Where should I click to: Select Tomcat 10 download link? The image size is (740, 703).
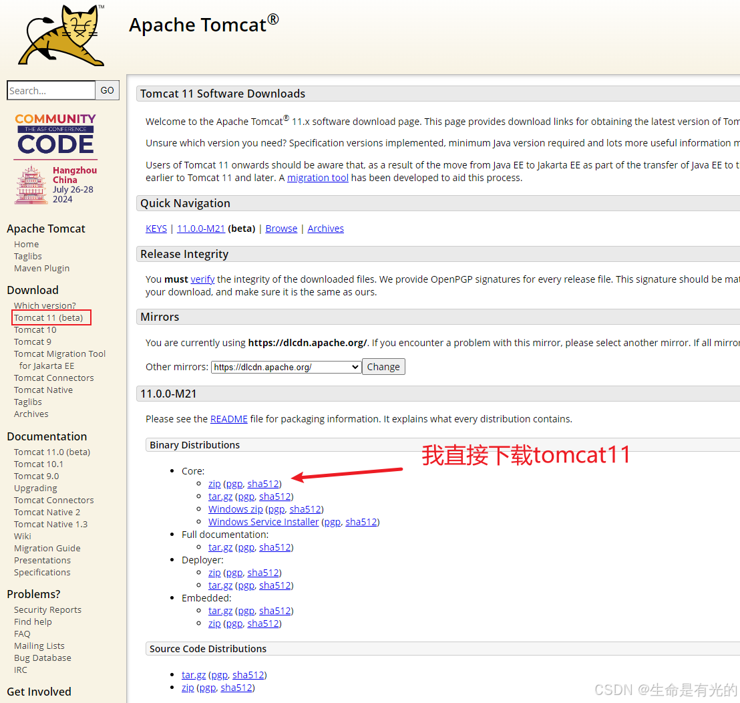pos(35,329)
